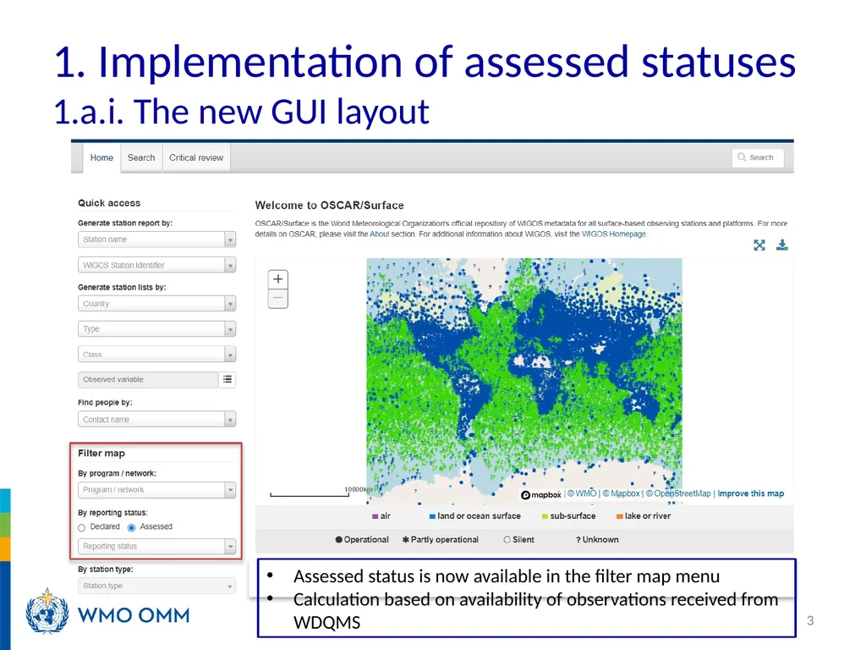
Task: Open the Critical review tab
Action: coord(196,157)
